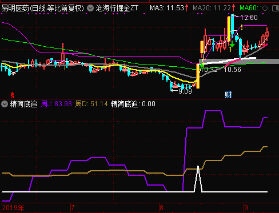Click month 8 on the time axis
Screen dimensions: 279x213
[x=162, y=208]
